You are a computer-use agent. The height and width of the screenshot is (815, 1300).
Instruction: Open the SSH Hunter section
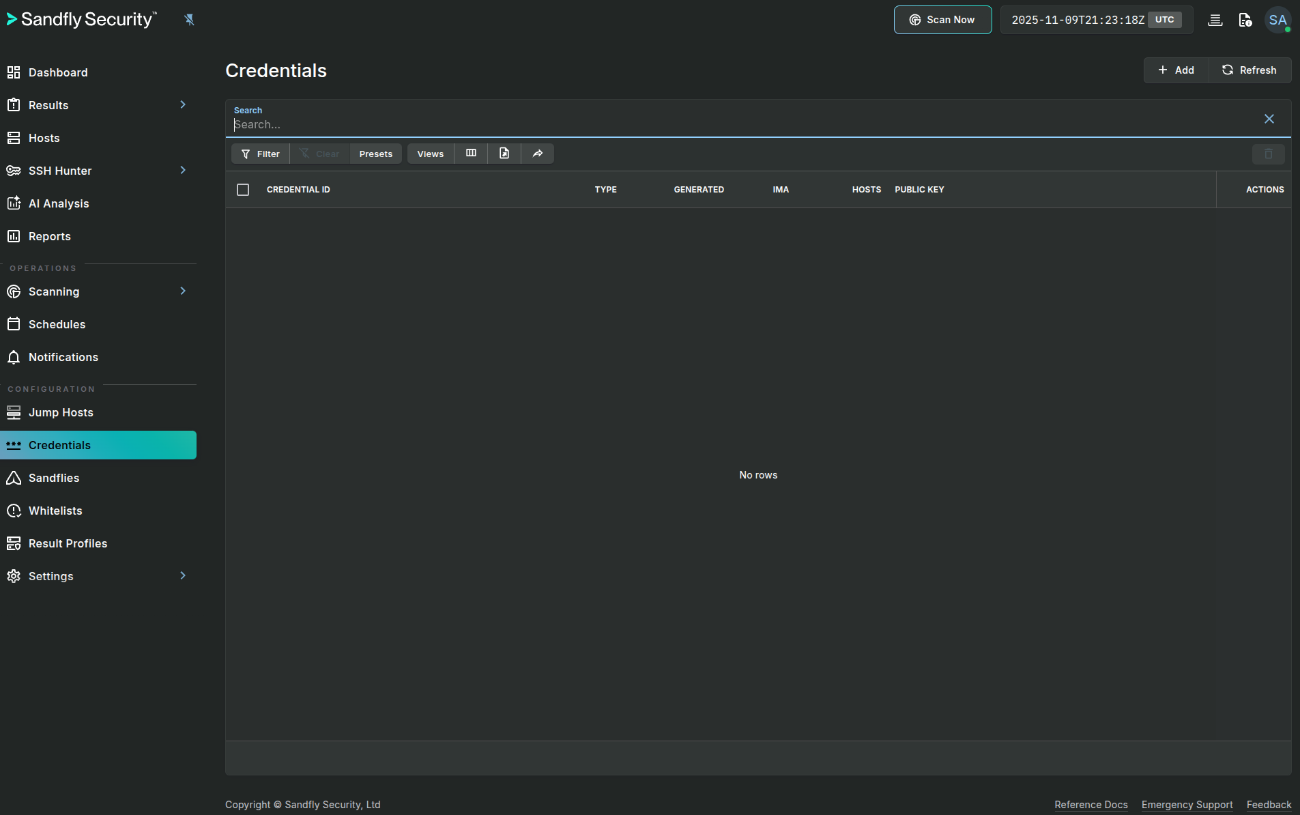(x=60, y=171)
